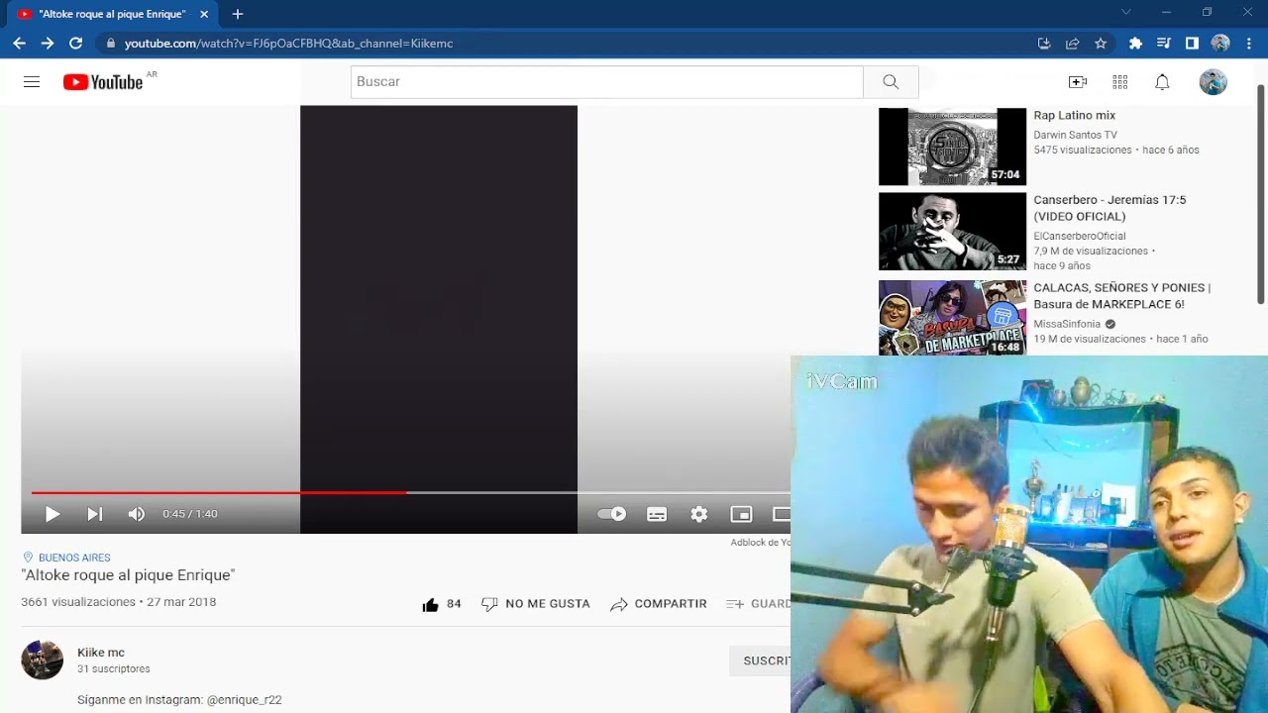This screenshot has height=713, width=1268.
Task: Open CALACAS, SEÑORES Y PONIES title
Action: (1122, 296)
